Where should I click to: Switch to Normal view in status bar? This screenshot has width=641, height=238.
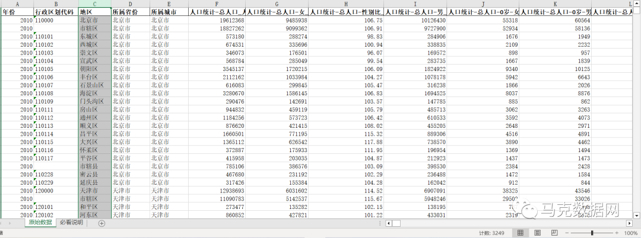click(521, 233)
